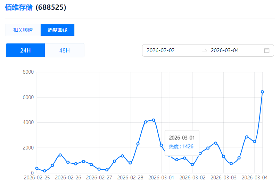Click the peak data point near 4200

click(154, 120)
